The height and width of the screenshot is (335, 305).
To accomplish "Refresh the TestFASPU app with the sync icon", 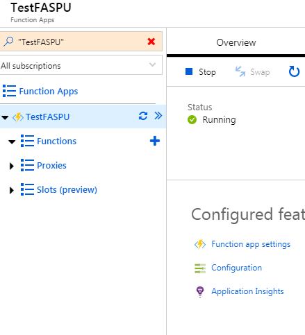I will tap(143, 116).
